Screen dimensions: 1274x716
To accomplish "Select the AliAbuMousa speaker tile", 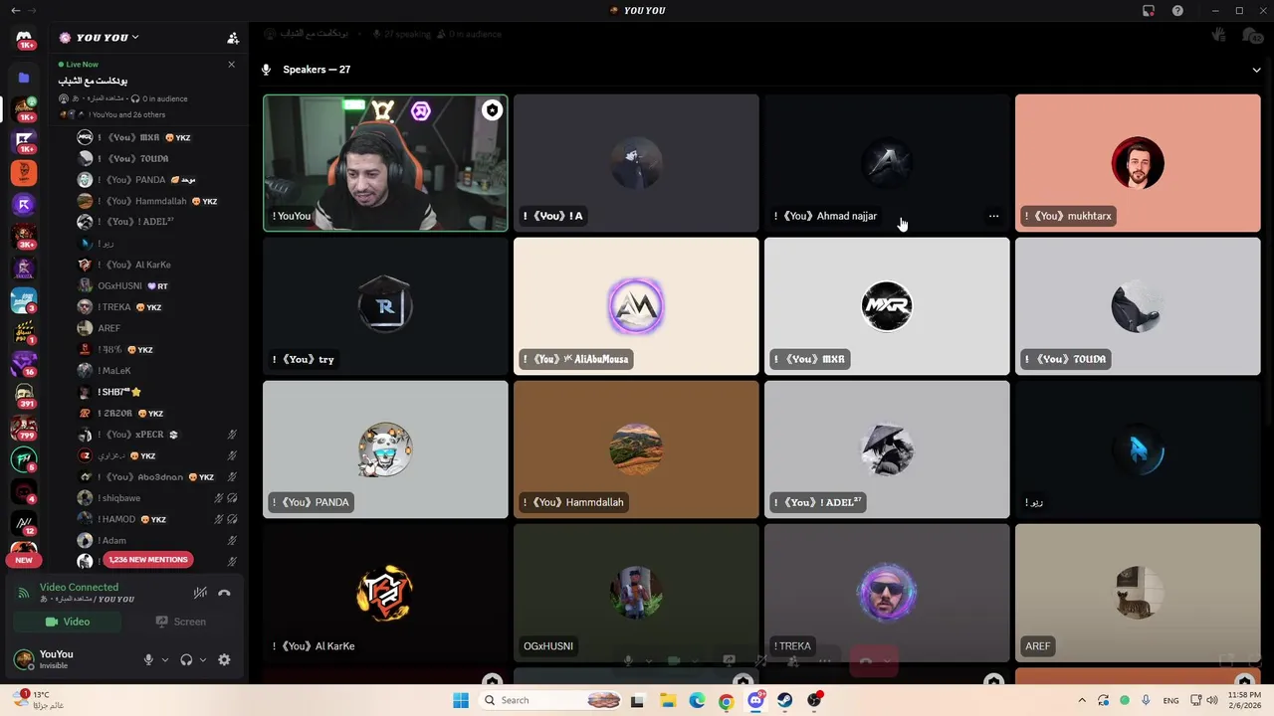I will point(636,306).
